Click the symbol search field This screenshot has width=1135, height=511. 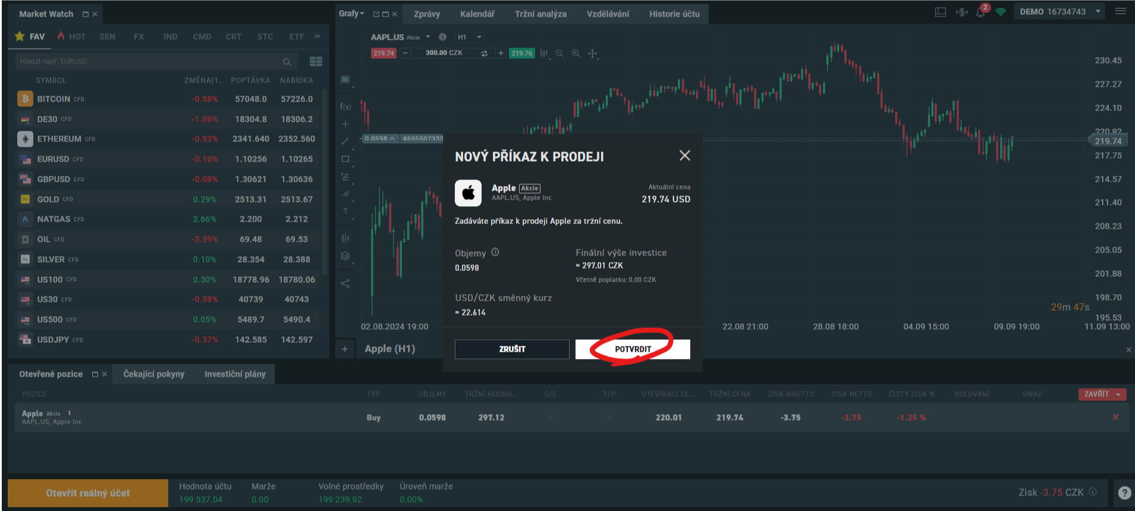[149, 62]
